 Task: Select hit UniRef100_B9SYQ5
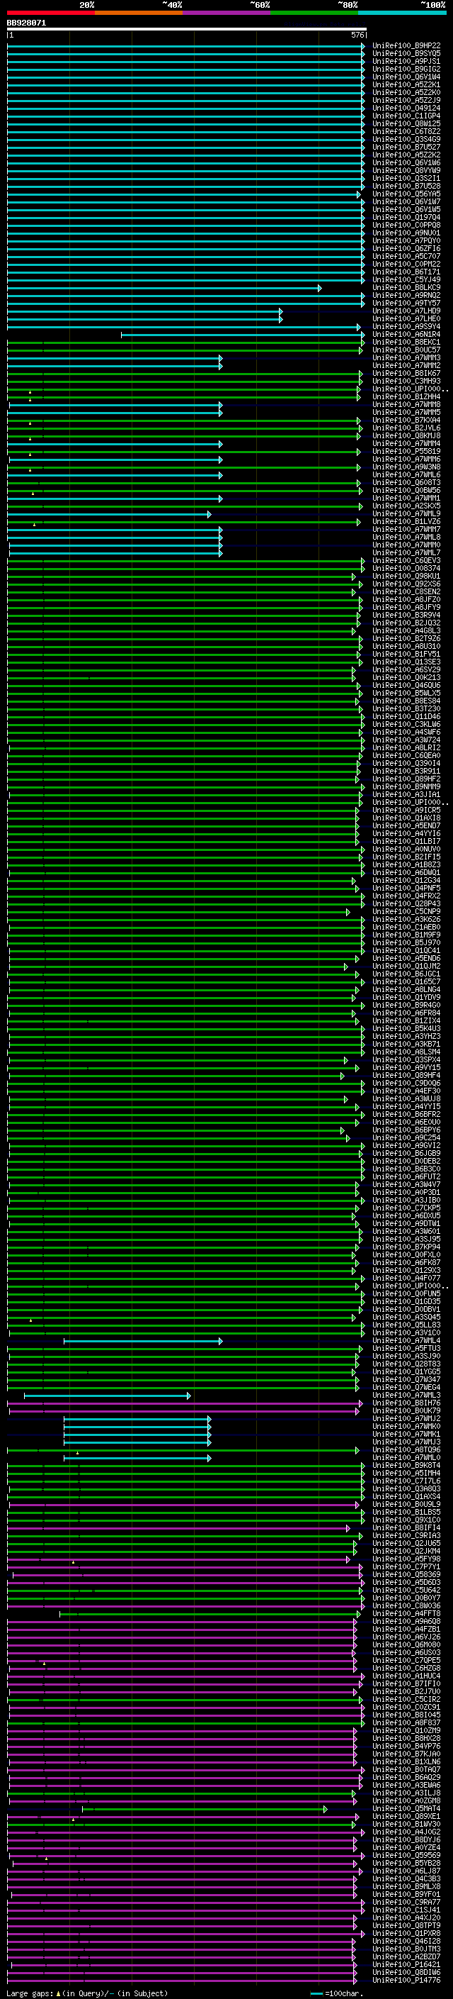406,54
